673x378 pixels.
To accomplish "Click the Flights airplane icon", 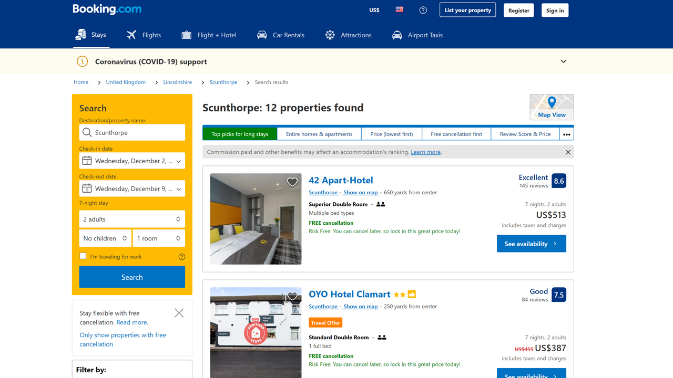I will tap(131, 35).
